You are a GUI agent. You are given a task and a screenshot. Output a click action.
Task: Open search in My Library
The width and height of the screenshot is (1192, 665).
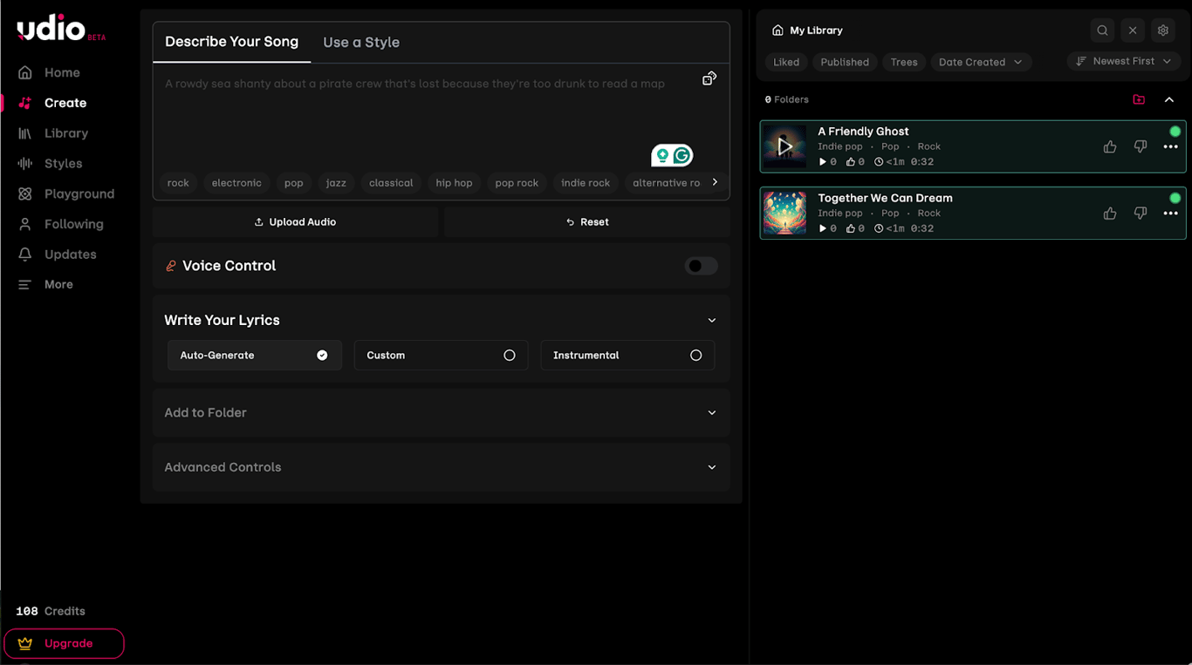click(1102, 30)
